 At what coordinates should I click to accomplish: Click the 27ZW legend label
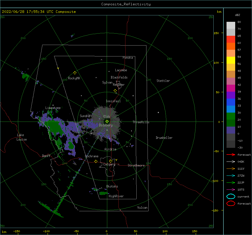(x=241, y=176)
